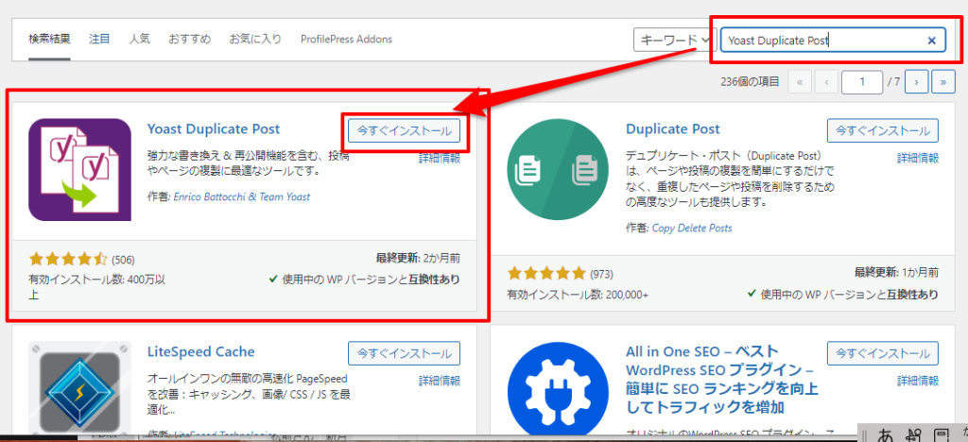Viewport: 968px width, 442px height.
Task: Click the All in One SEO plugin icon
Action: (559, 388)
